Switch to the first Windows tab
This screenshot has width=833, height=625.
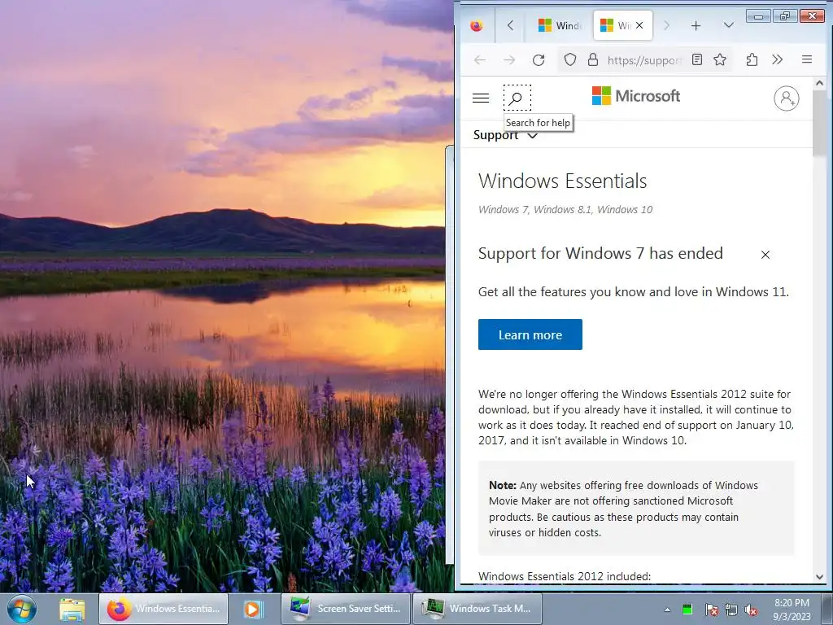click(559, 25)
